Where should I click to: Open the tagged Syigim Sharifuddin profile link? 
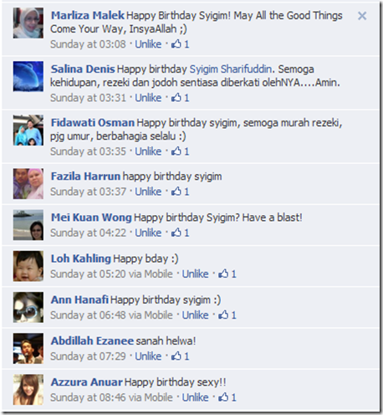pyautogui.click(x=231, y=69)
